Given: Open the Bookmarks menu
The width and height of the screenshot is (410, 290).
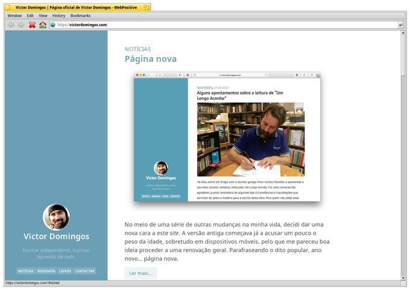Looking at the screenshot, I should coord(80,16).
